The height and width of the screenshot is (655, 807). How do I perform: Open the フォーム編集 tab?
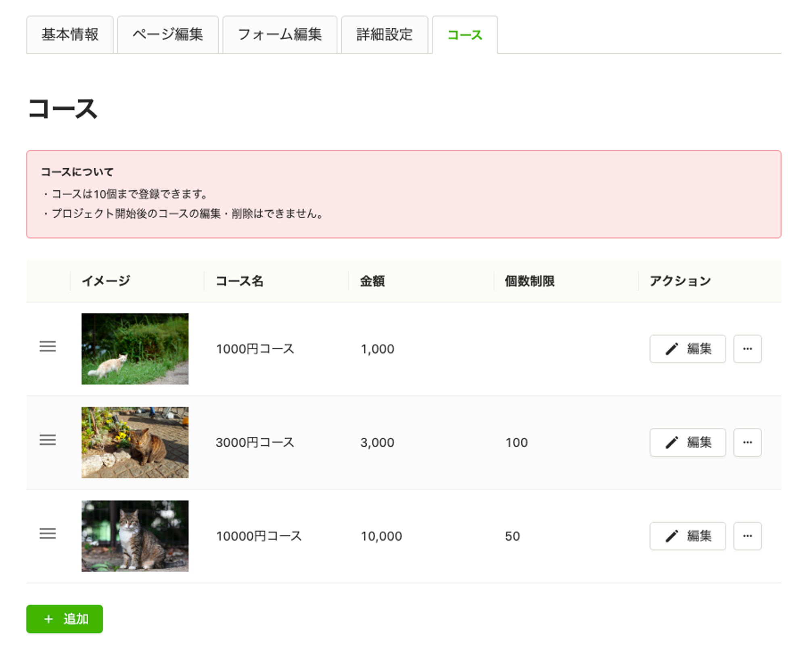280,35
